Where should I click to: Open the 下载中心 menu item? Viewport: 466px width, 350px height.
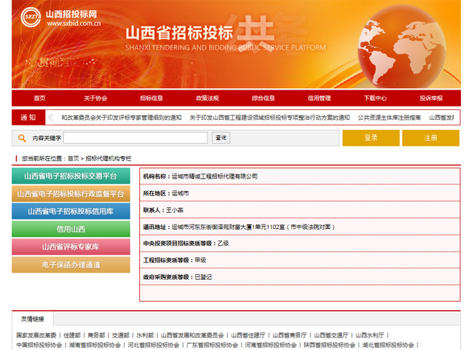375,98
